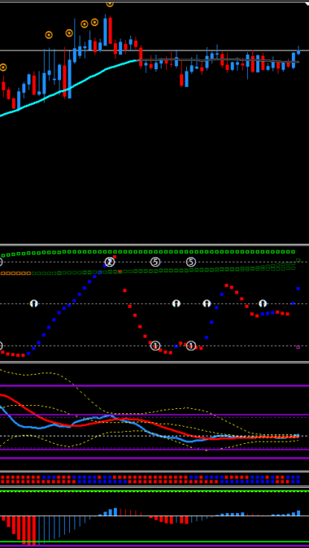Click the largest red histogram bar at bottom-left
Screen dimensions: 309x548
(x=29, y=530)
